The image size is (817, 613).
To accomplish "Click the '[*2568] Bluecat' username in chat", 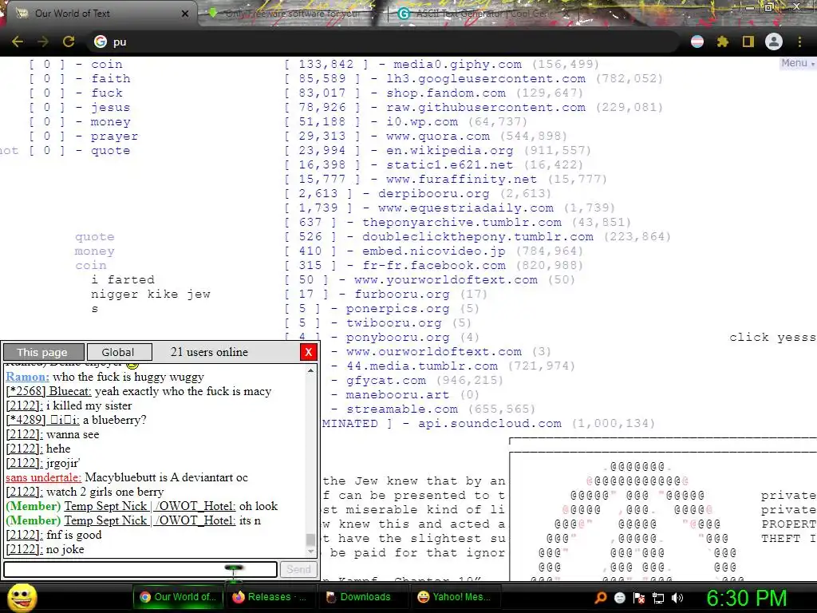I will coord(49,391).
